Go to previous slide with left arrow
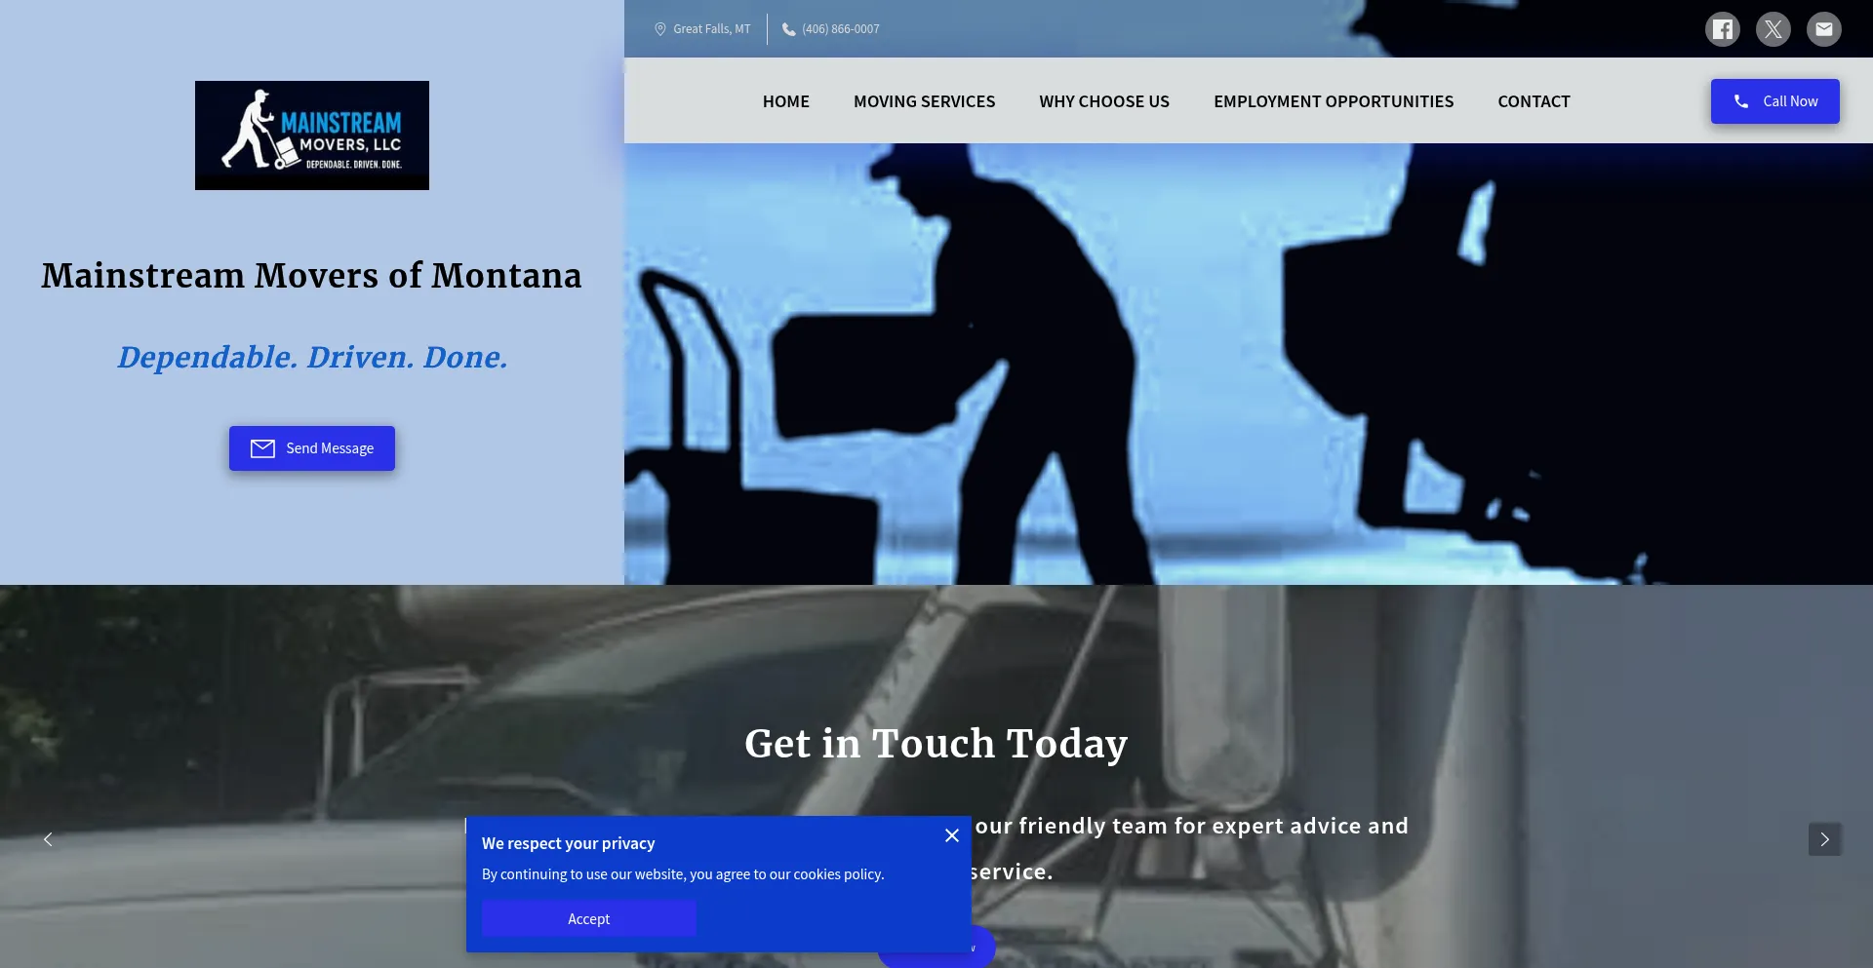The width and height of the screenshot is (1873, 968). (x=48, y=839)
